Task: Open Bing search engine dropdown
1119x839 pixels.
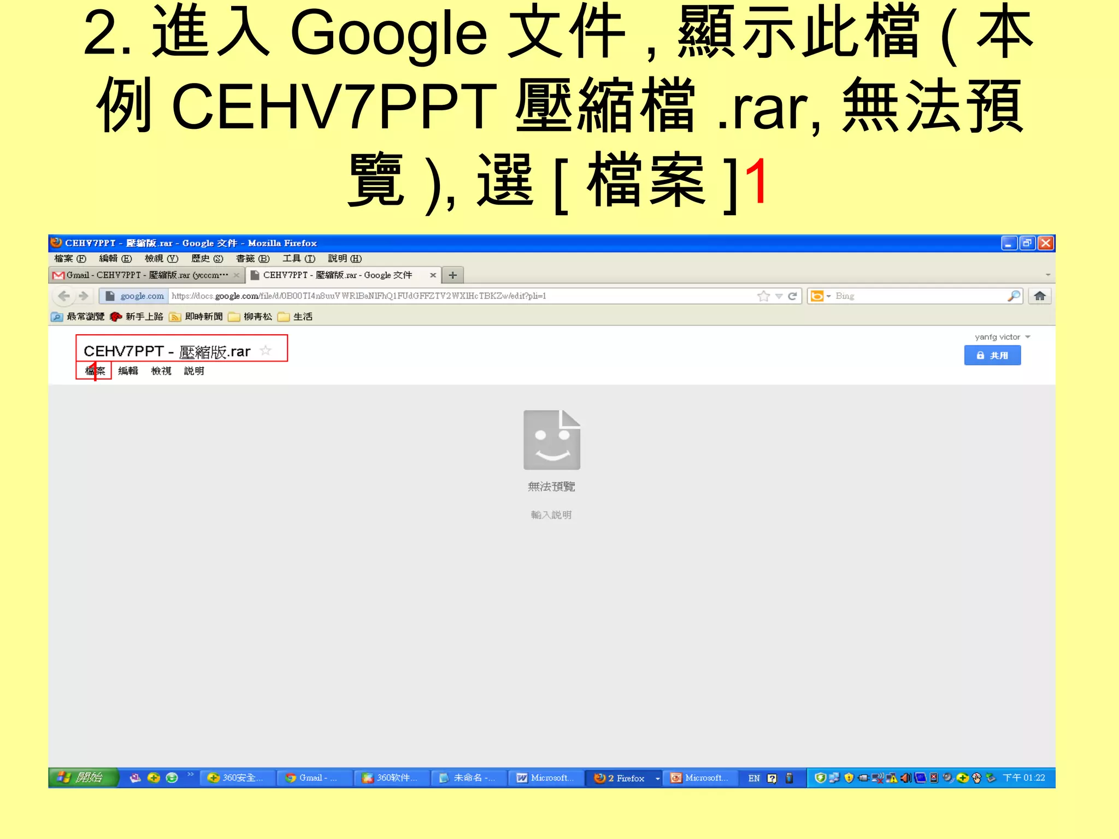Action: 821,296
